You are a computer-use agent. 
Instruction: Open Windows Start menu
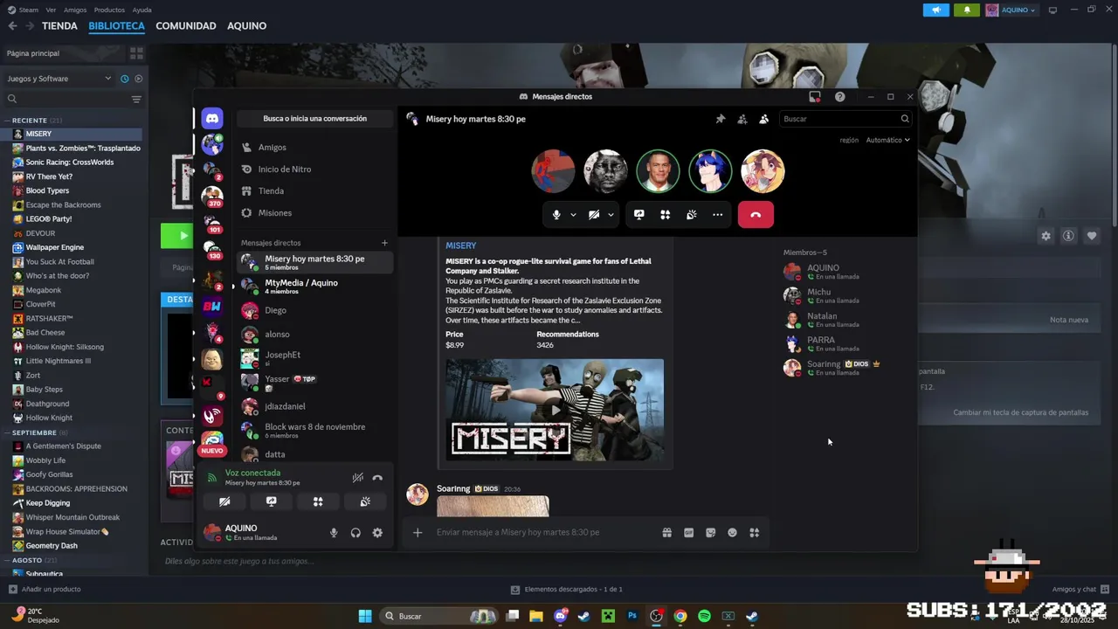(365, 616)
